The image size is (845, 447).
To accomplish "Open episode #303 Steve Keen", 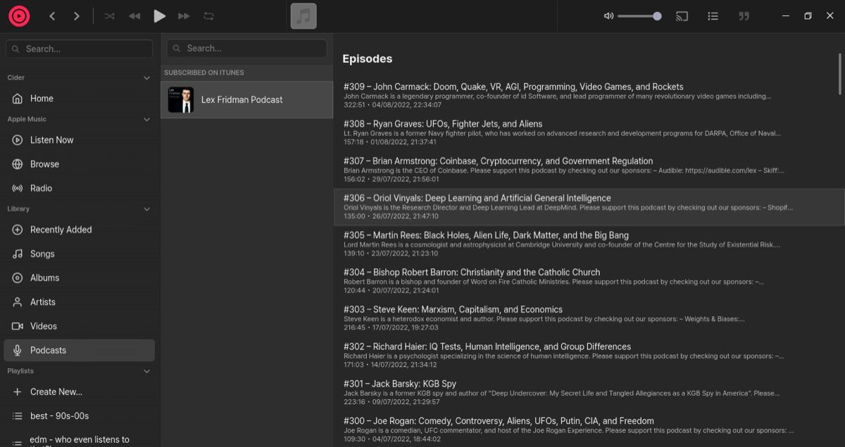I will point(587,318).
